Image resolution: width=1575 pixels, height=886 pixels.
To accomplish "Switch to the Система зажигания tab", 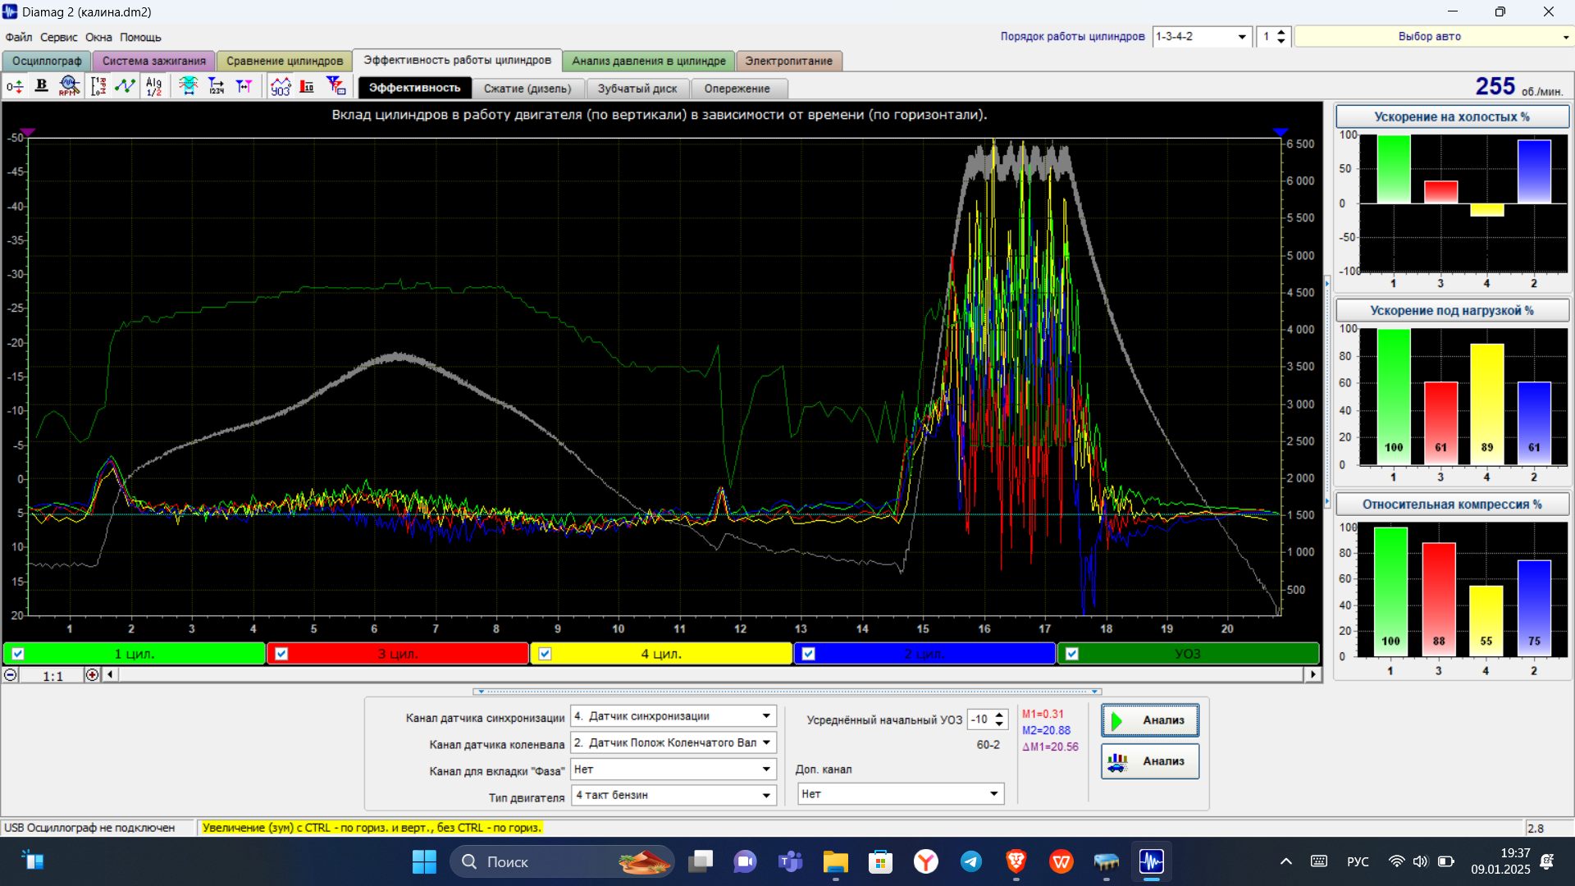I will click(x=153, y=61).
